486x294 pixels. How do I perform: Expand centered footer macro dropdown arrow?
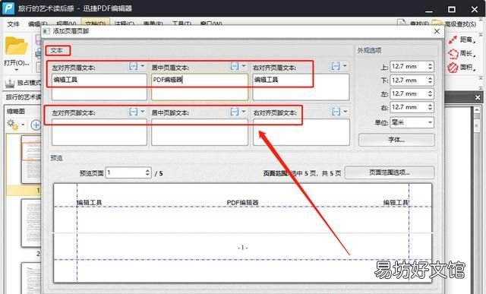point(244,112)
